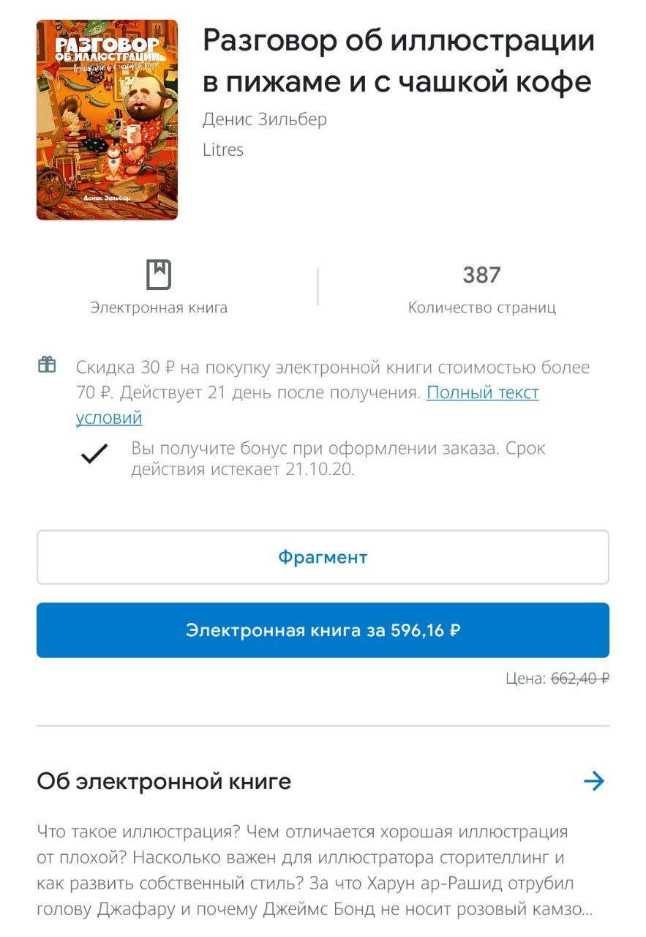Tap the 387 page count number

coord(481,275)
